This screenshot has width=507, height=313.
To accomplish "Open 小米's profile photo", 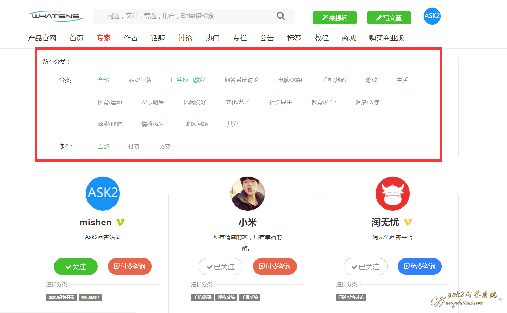I will [x=247, y=193].
